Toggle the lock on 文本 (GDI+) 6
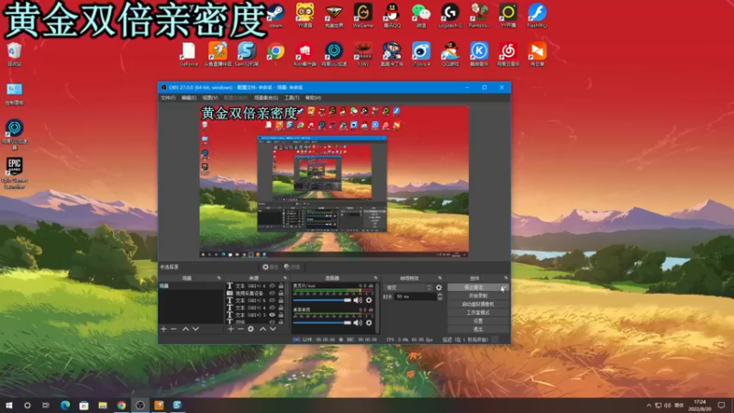Viewport: 734px width, 413px height. pos(281,285)
